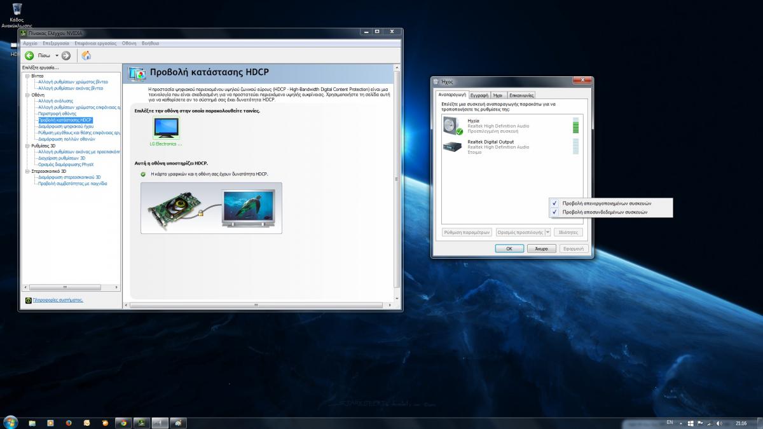Viewport: 763px width, 429px height.
Task: Click the forward arrow in NVIDIA toolbar
Action: click(x=66, y=55)
